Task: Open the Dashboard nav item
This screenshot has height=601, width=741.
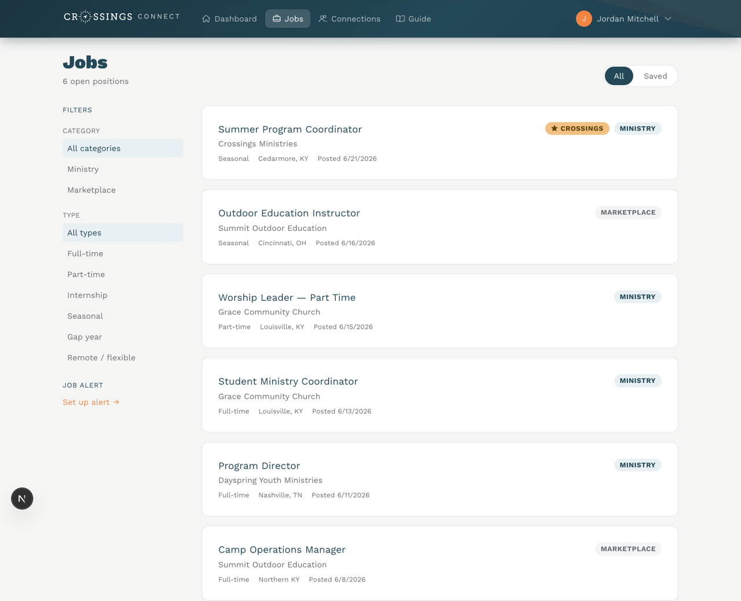Action: 229,19
